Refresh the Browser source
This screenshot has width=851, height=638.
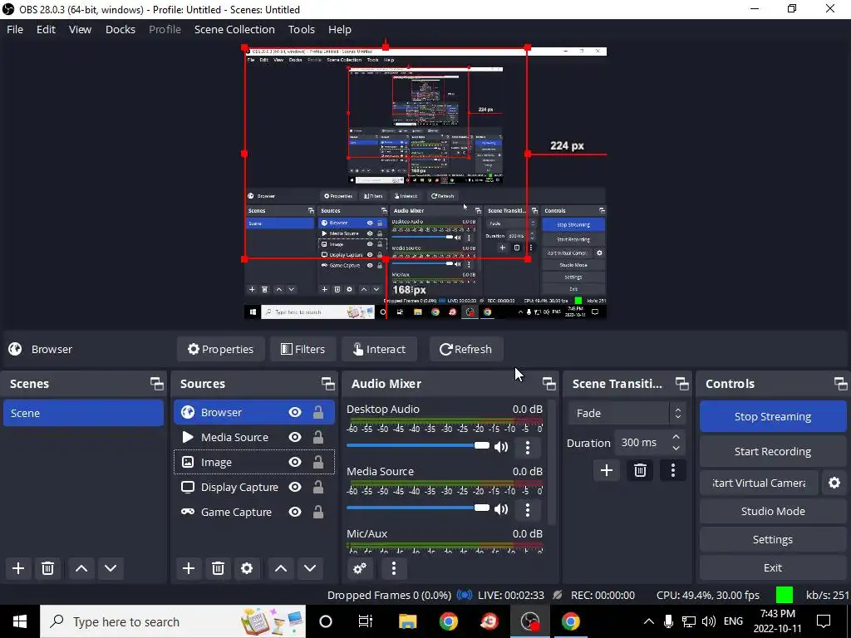(466, 350)
